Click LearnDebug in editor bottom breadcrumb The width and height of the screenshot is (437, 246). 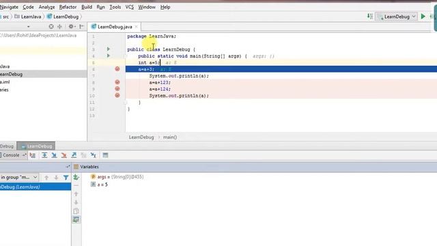(141, 137)
